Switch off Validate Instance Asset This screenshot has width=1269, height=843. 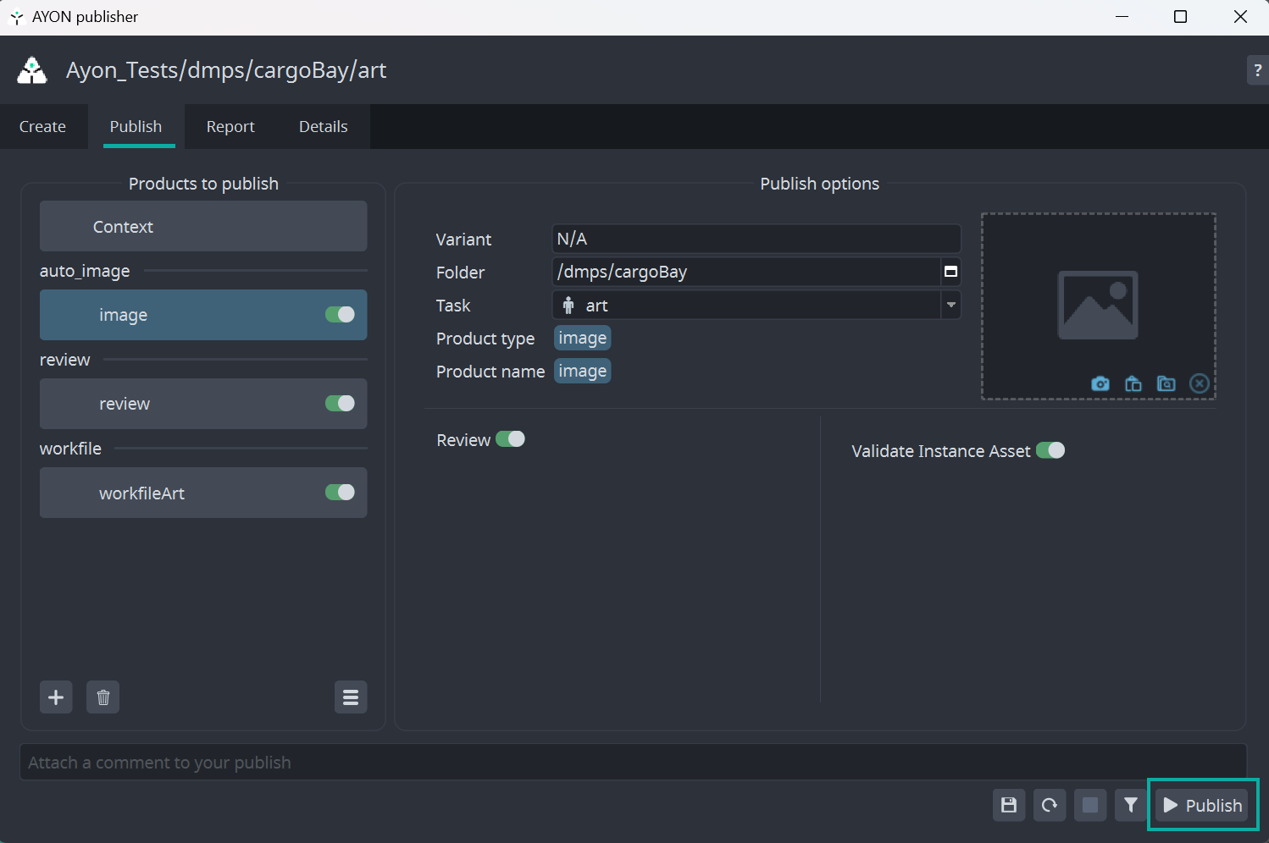point(1050,450)
